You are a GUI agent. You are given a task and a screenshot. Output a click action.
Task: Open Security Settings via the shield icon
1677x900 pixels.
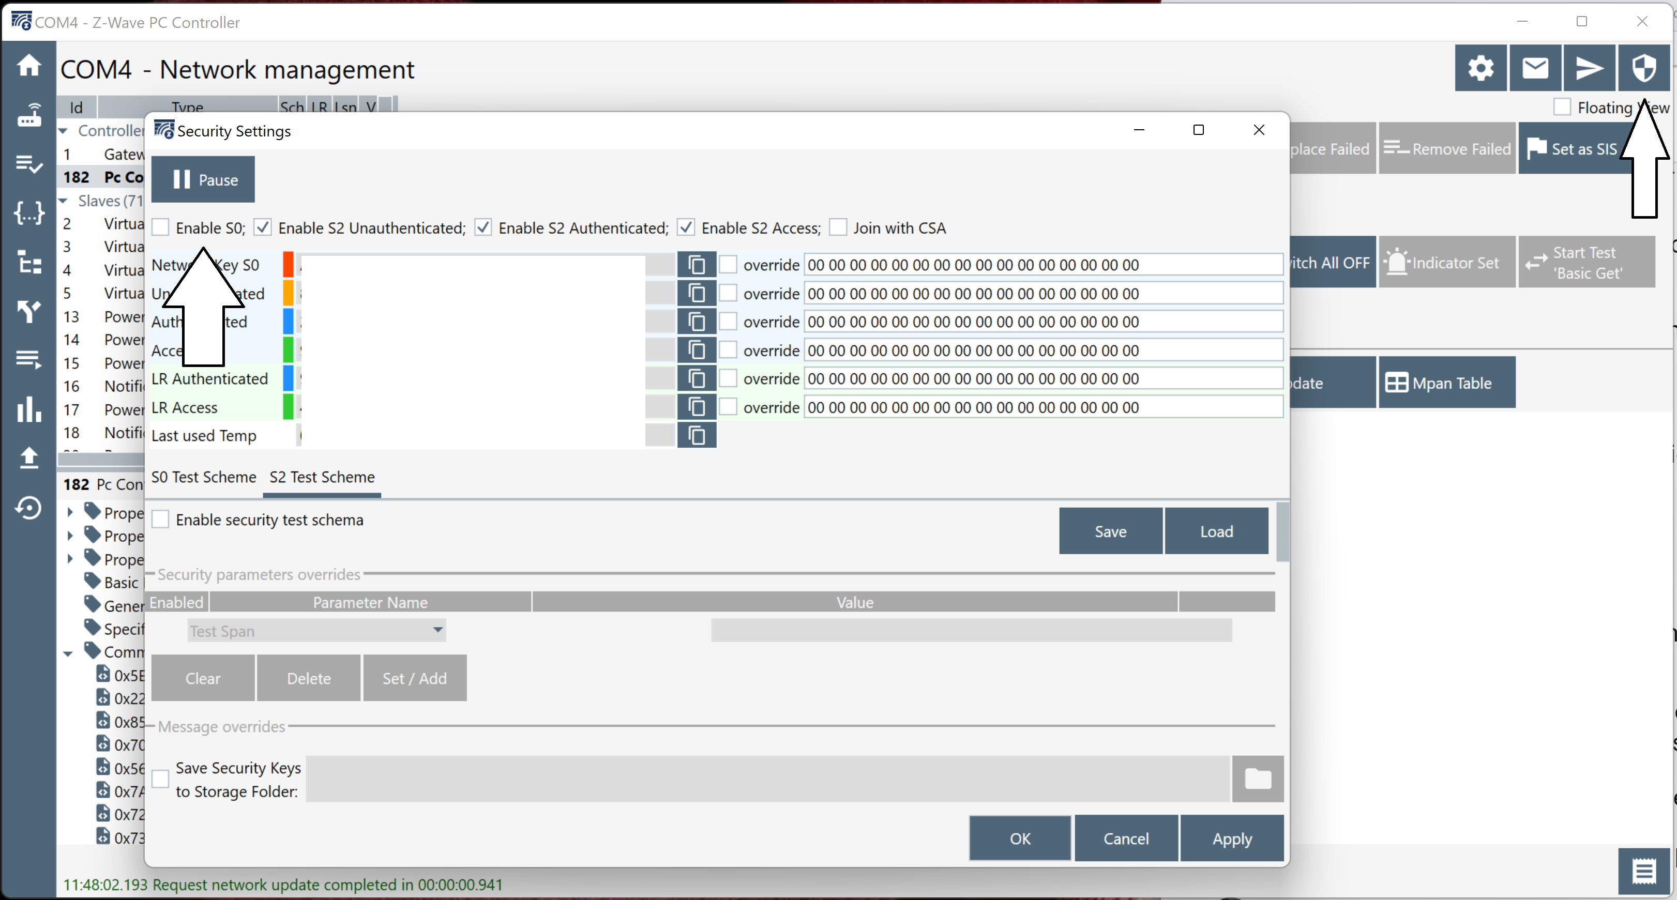[1644, 68]
